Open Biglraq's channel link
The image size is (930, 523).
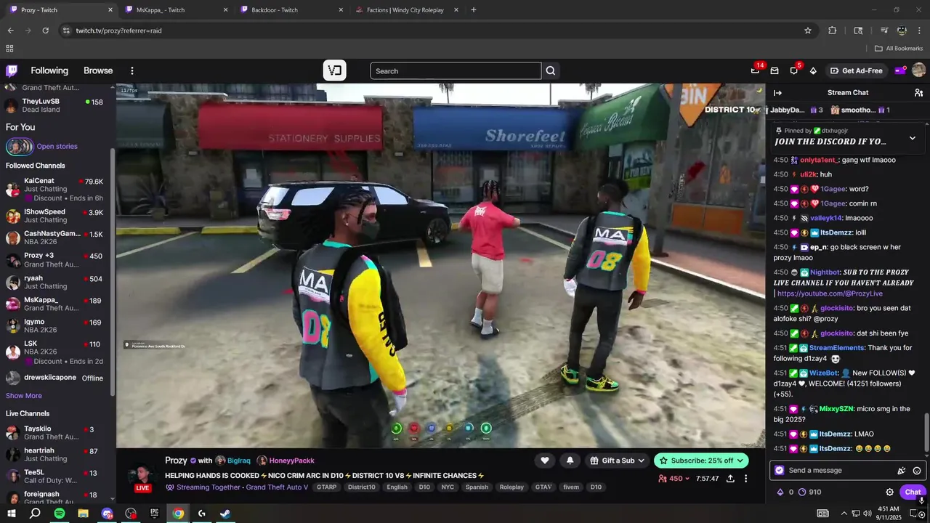[240, 461]
